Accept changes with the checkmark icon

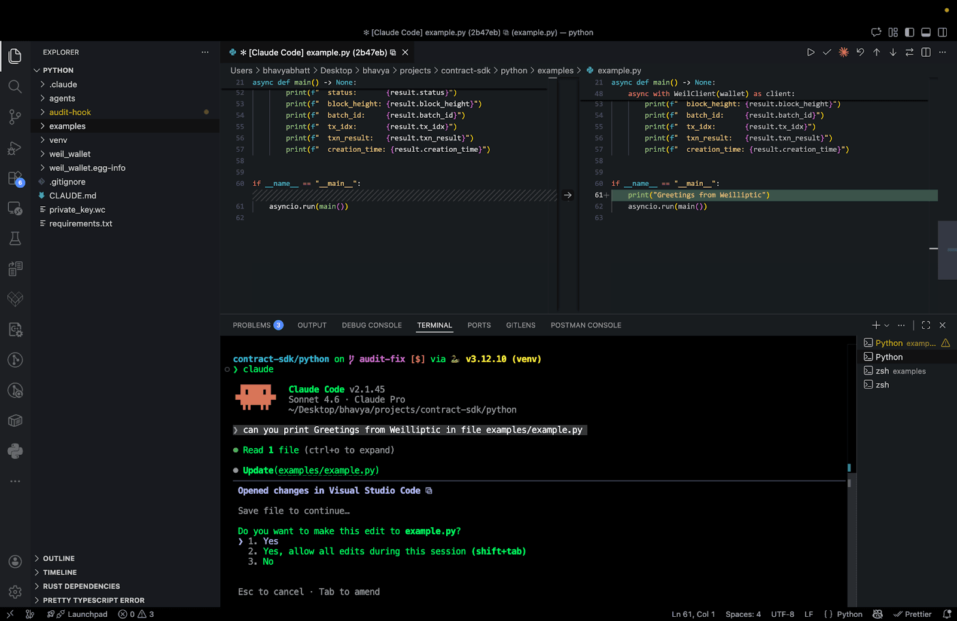pos(827,53)
